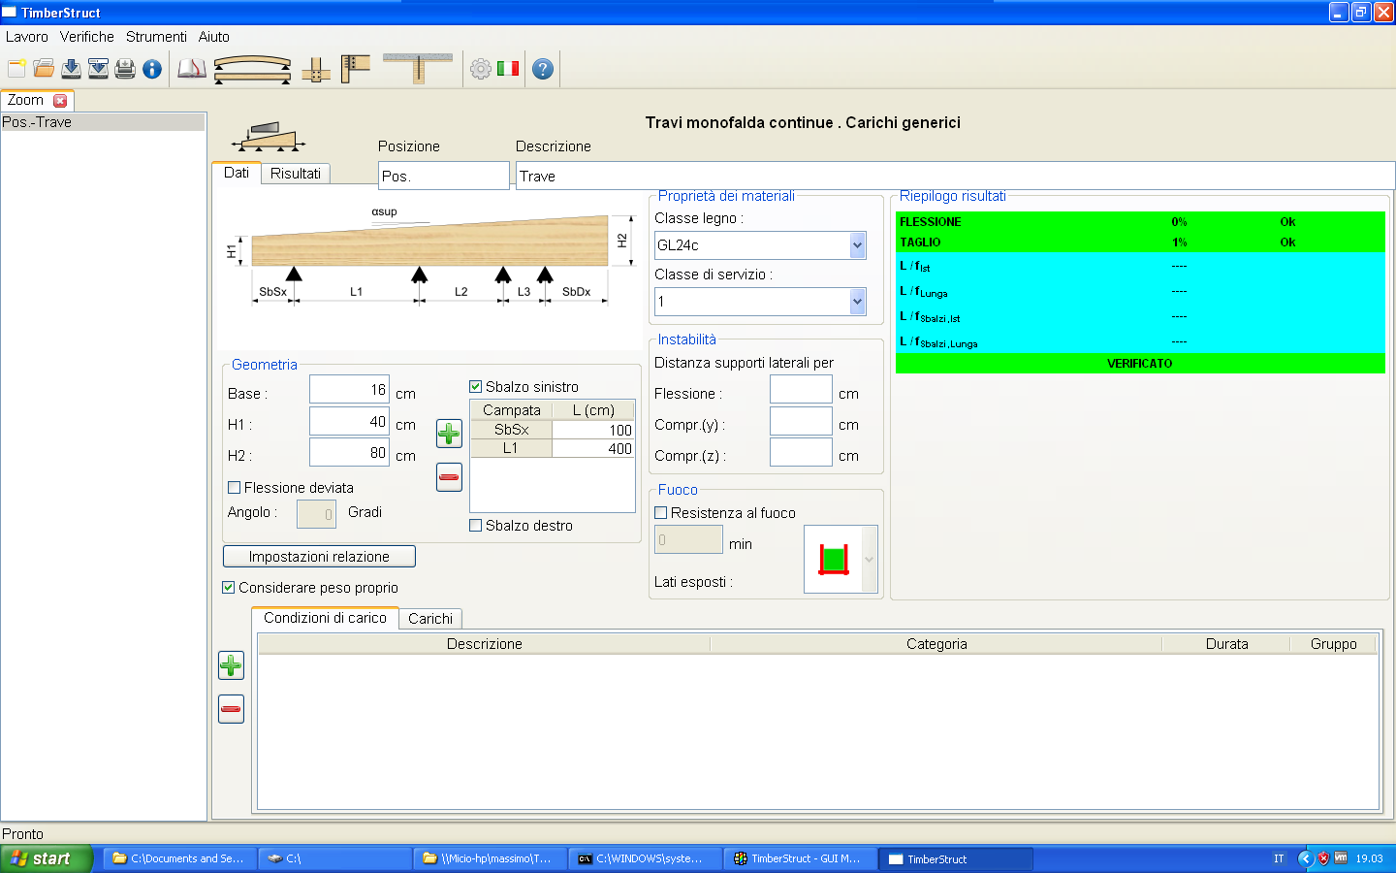This screenshot has width=1396, height=873.
Task: Enable the Sbalzo destro checkbox
Action: 476,526
